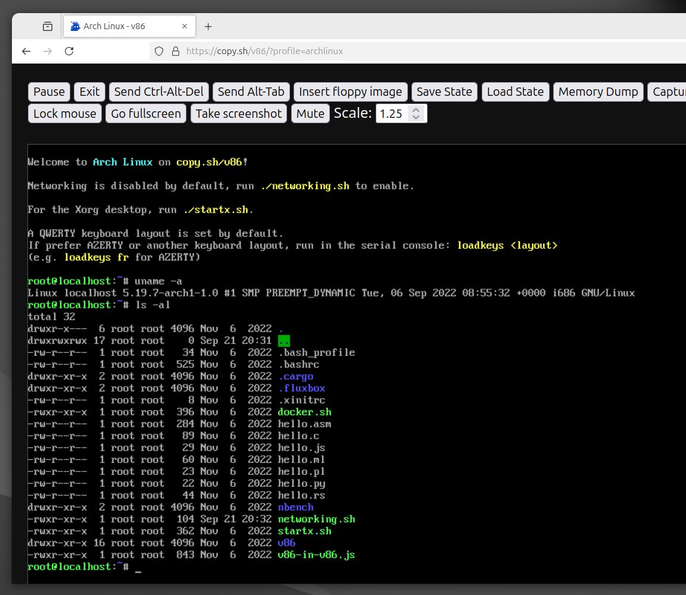Insert a floppy image
Screen dimensions: 686x595
coord(350,92)
